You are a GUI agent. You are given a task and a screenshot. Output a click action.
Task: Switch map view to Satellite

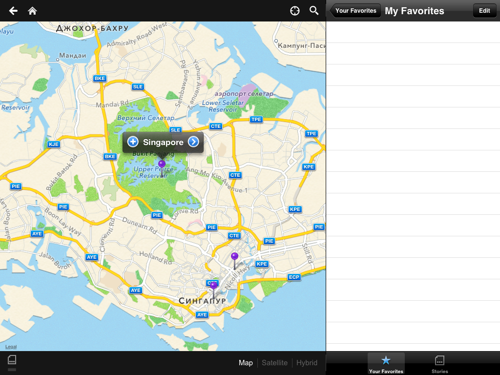(x=274, y=363)
